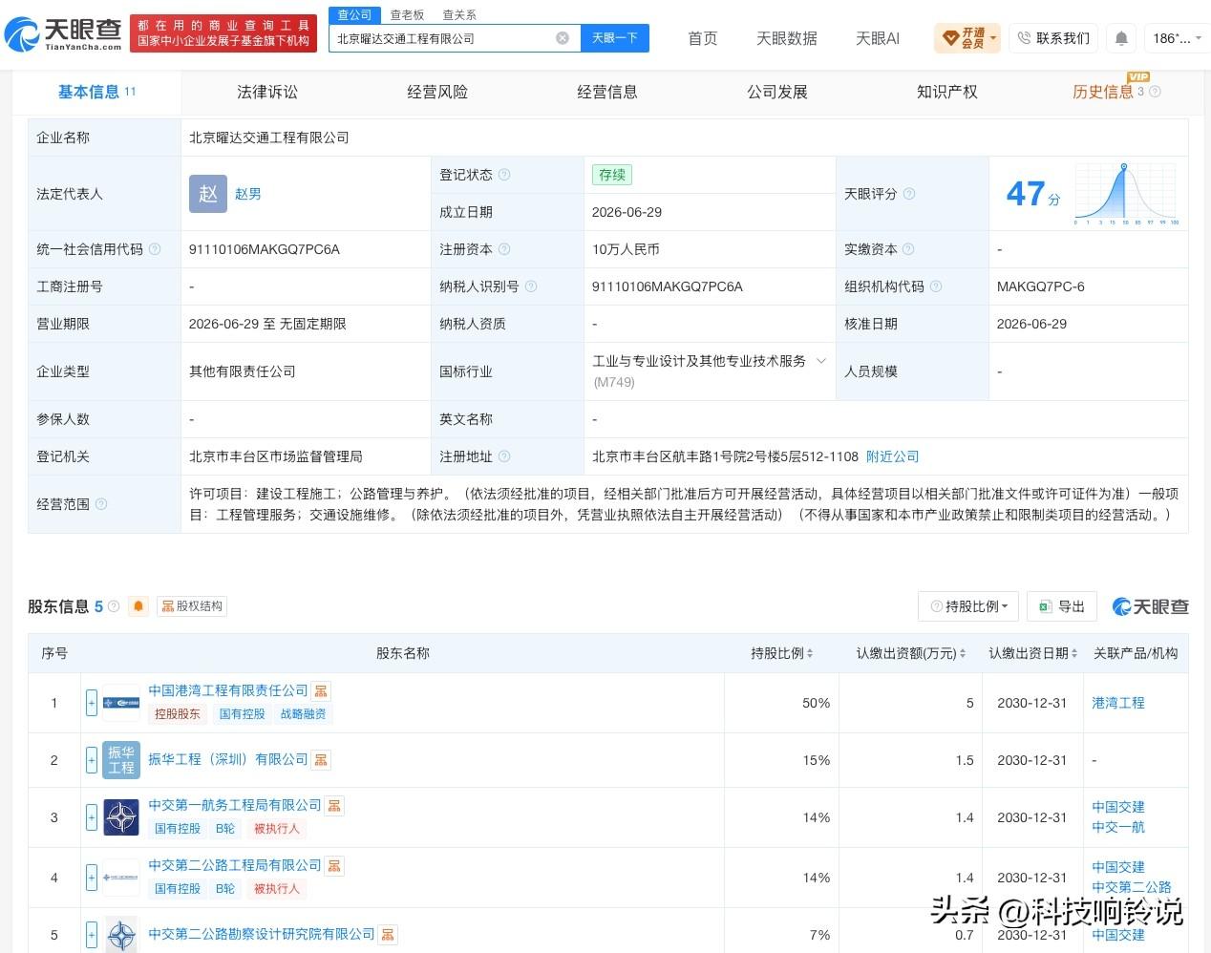Open equity chart icon beside 中国港湾工程有限责任公司

(x=321, y=691)
